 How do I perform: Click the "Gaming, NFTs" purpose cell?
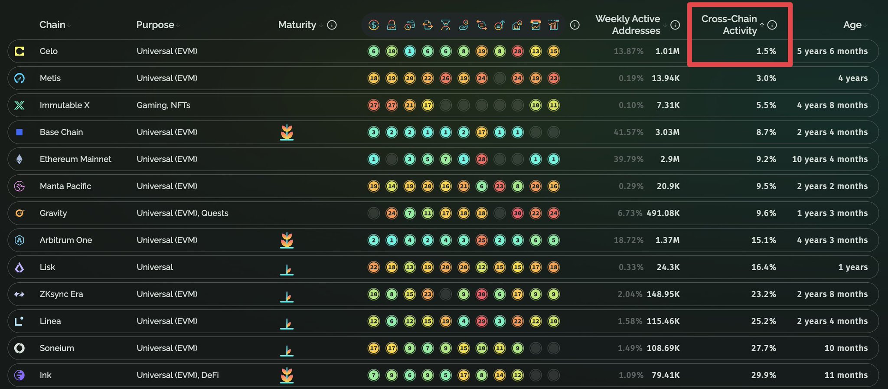coord(163,105)
